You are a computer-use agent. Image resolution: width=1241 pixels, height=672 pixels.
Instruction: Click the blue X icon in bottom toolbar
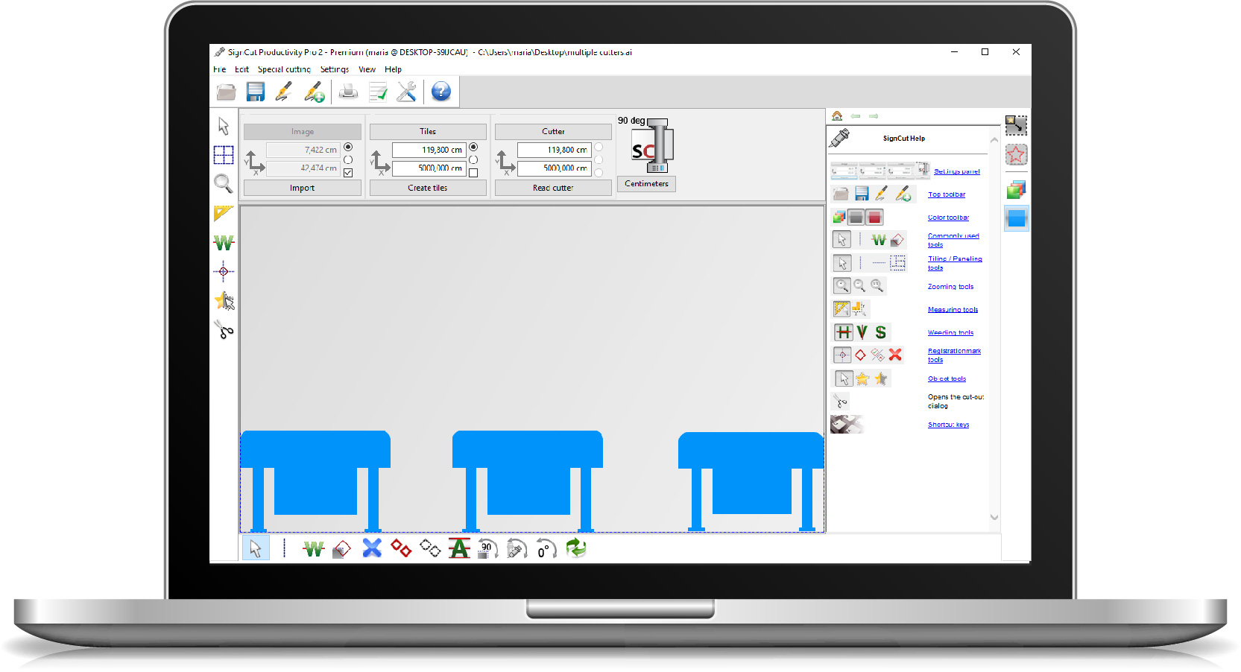(x=371, y=548)
